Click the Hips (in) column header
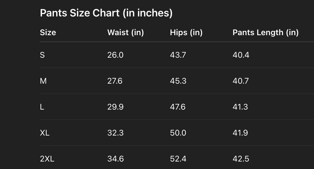The width and height of the screenshot is (314, 169). pos(186,32)
